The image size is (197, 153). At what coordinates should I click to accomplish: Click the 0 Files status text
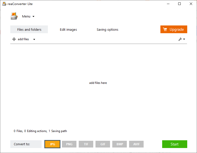18,131
